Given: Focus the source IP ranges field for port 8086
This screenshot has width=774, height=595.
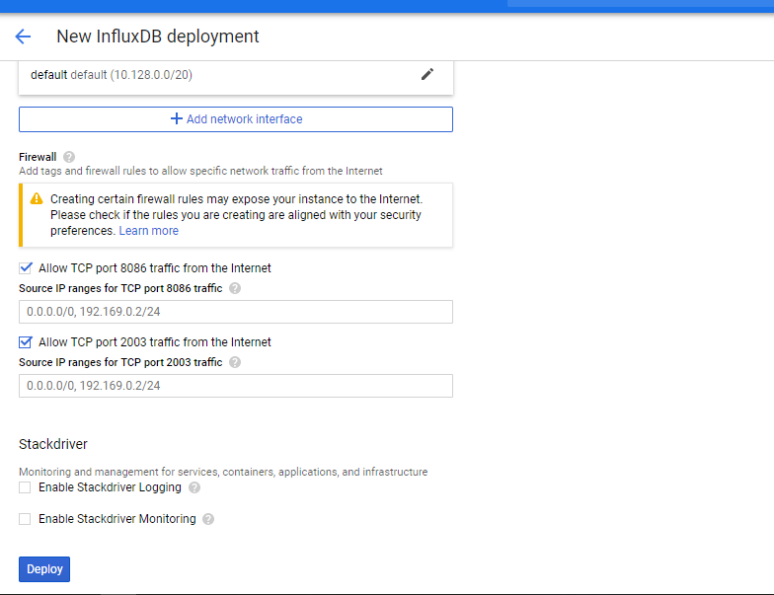Looking at the screenshot, I should [x=236, y=312].
